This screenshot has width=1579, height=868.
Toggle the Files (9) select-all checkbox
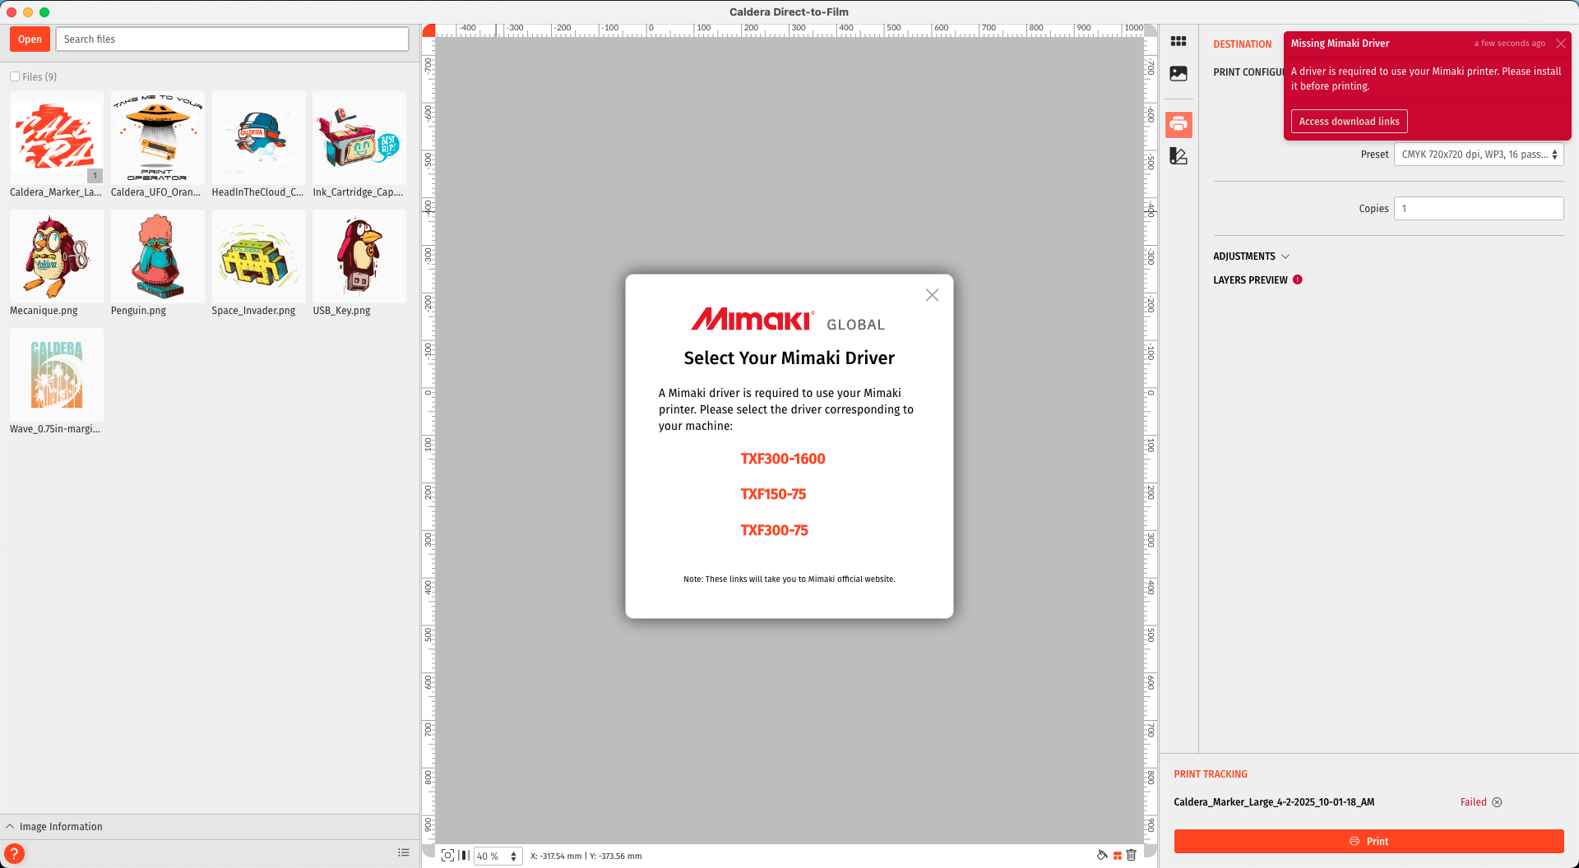tap(15, 76)
